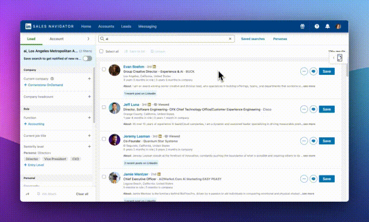Expand the Seniority level filter

(89, 147)
